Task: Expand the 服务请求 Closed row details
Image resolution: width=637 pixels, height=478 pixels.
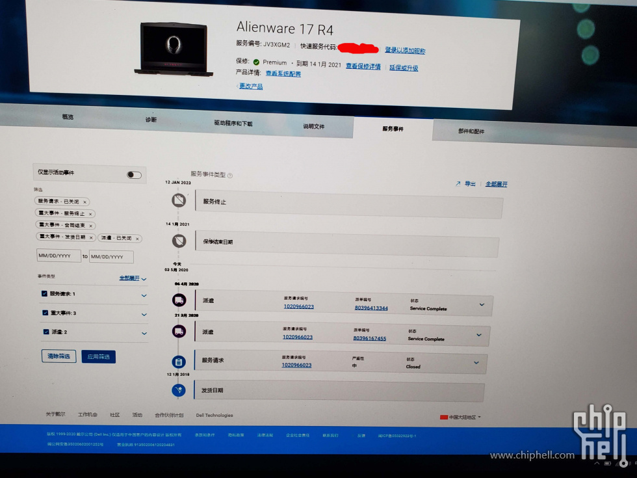Action: click(x=476, y=363)
